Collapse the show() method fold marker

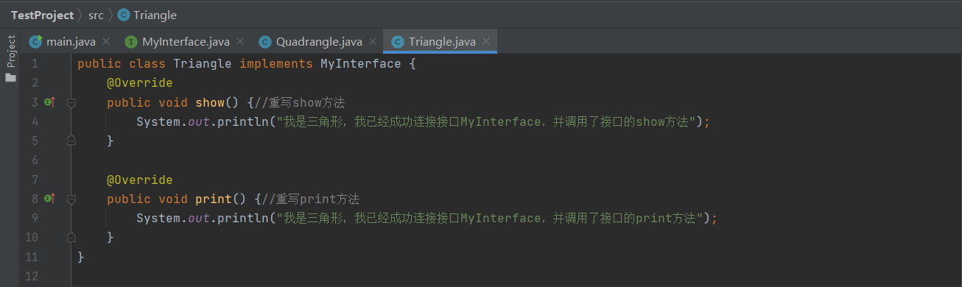(71, 103)
